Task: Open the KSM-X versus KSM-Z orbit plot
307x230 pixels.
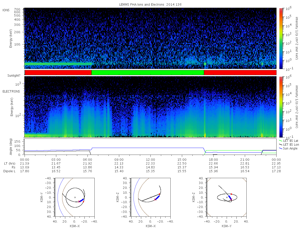Action: [x=150, y=197]
